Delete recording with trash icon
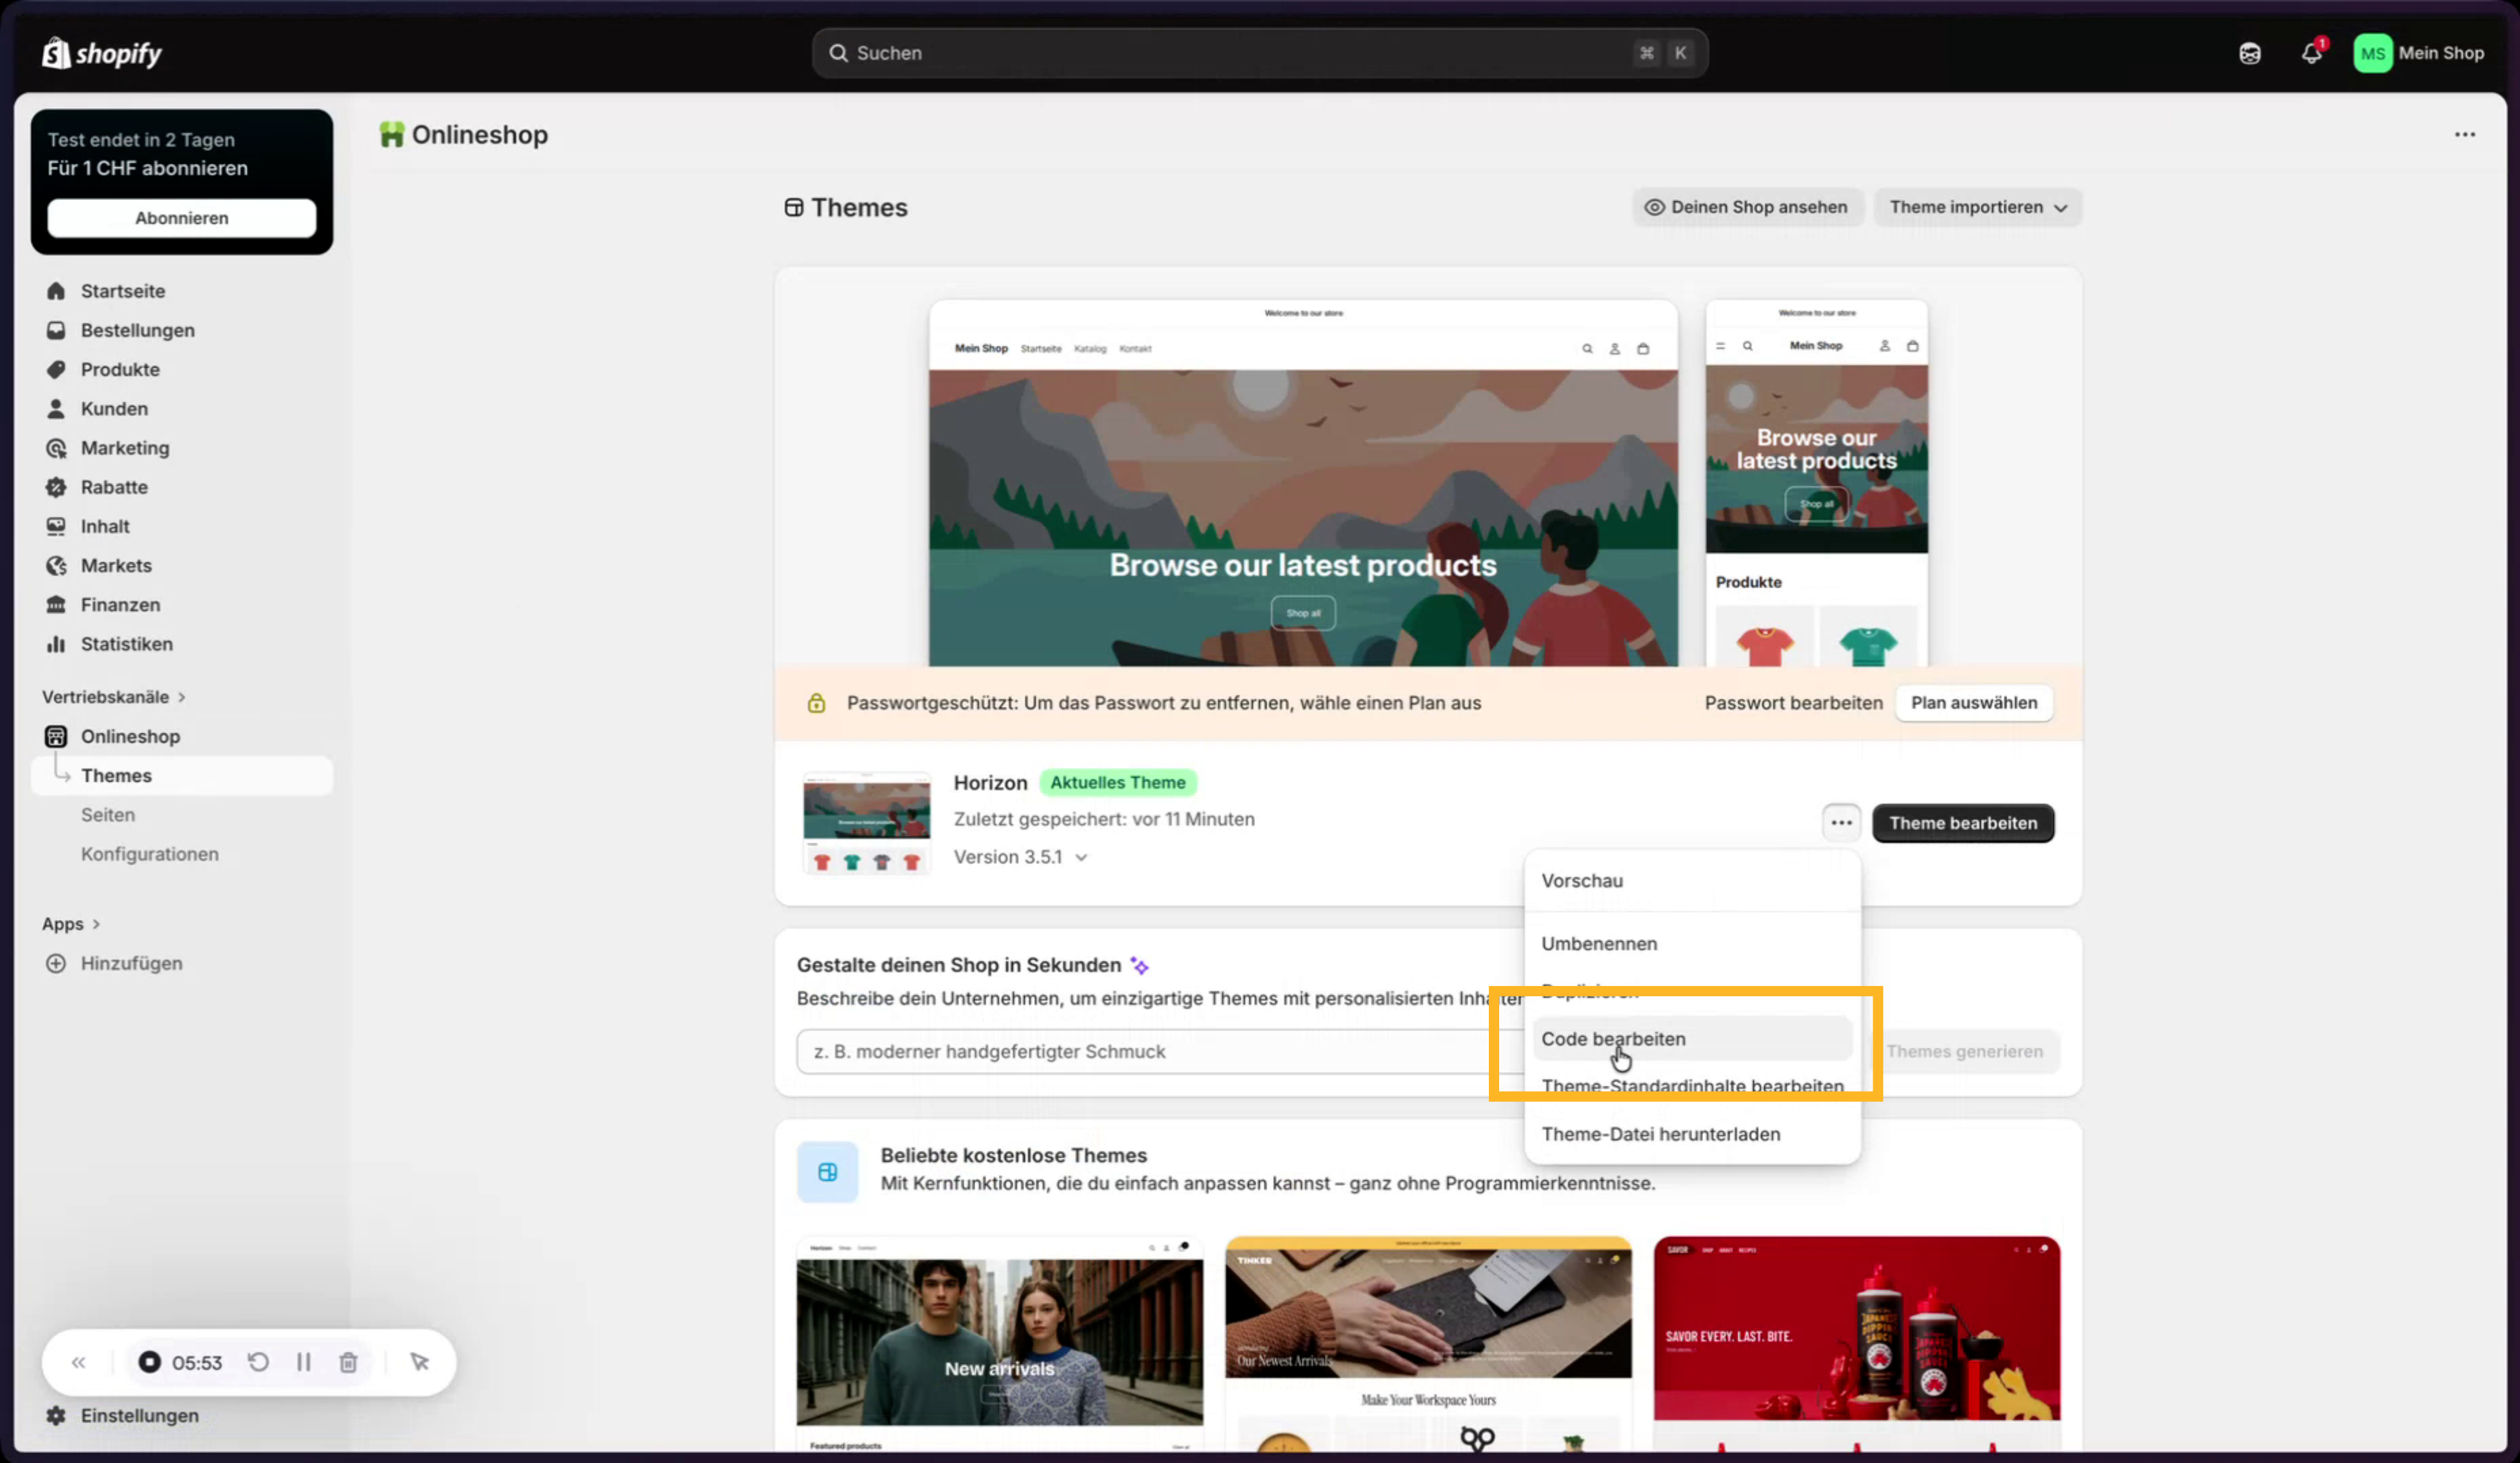 pos(348,1362)
